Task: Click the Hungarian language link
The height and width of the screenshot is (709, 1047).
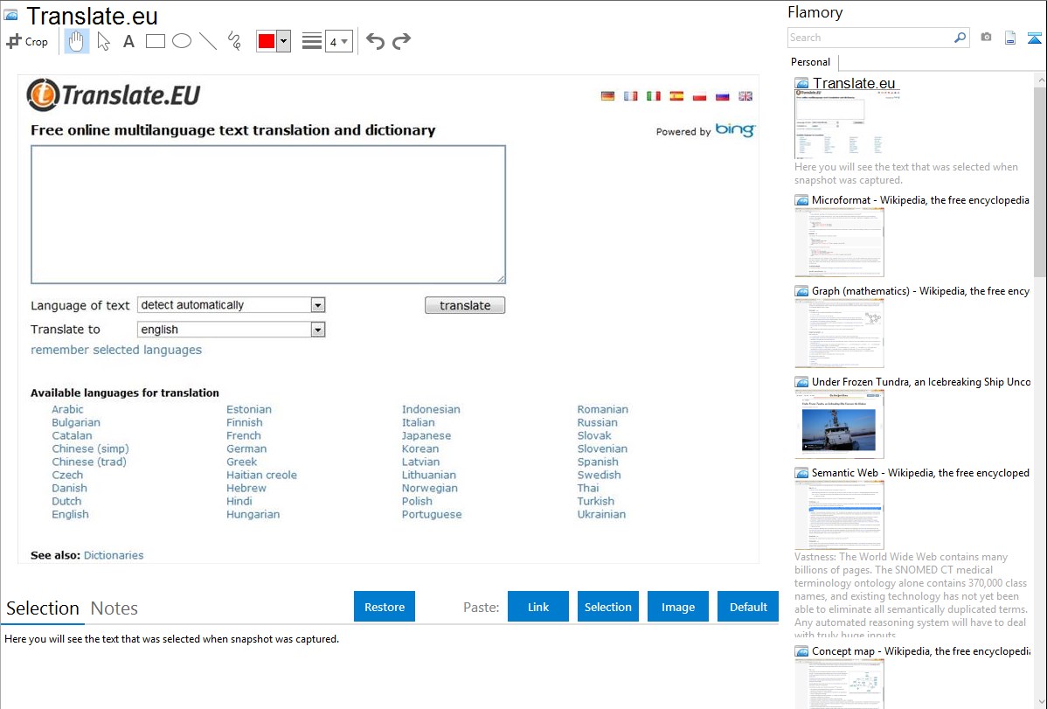Action: (253, 515)
